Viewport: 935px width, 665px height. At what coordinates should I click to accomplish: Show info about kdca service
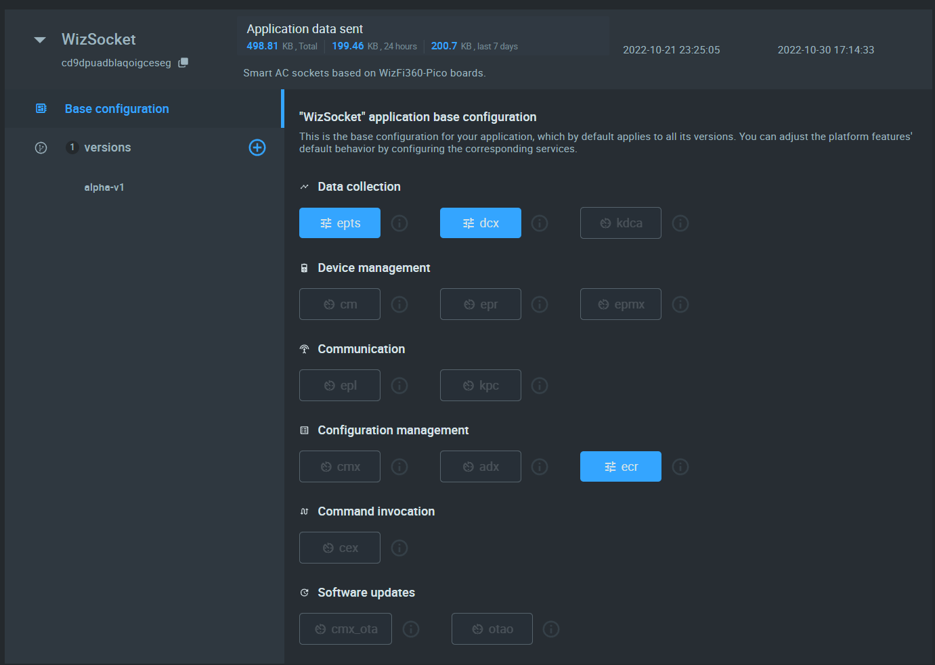(x=680, y=223)
